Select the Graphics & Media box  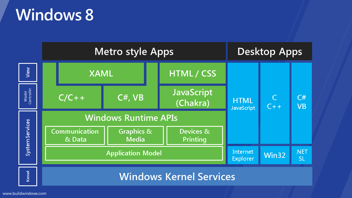pyautogui.click(x=135, y=135)
